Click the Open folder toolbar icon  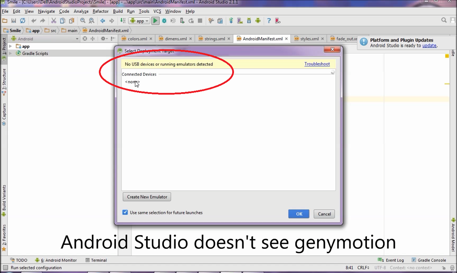coord(5,21)
